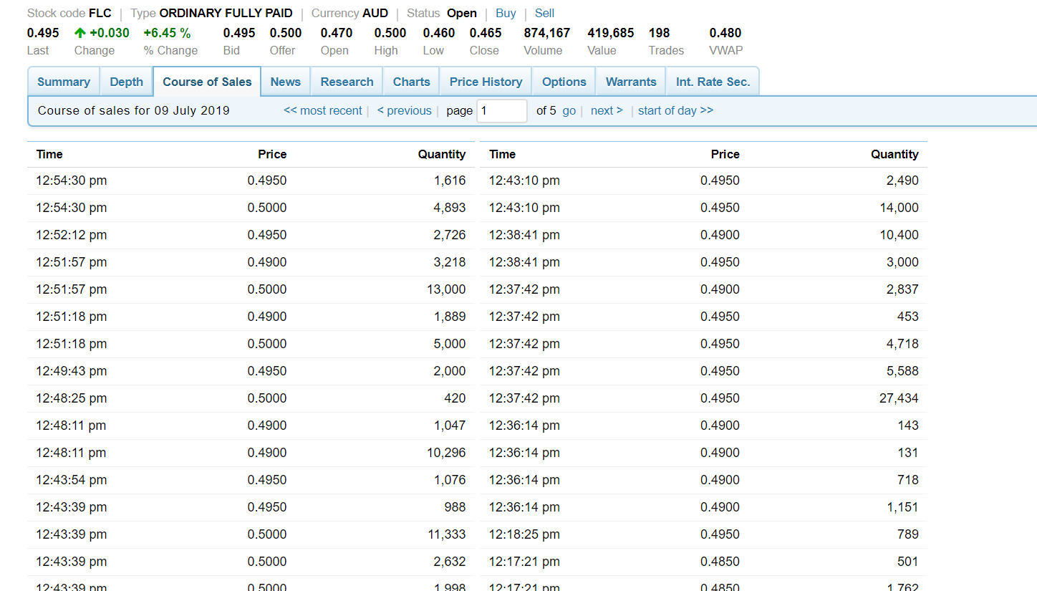Select the quantity 2,490 cell
The width and height of the screenshot is (1037, 591).
[x=902, y=181]
